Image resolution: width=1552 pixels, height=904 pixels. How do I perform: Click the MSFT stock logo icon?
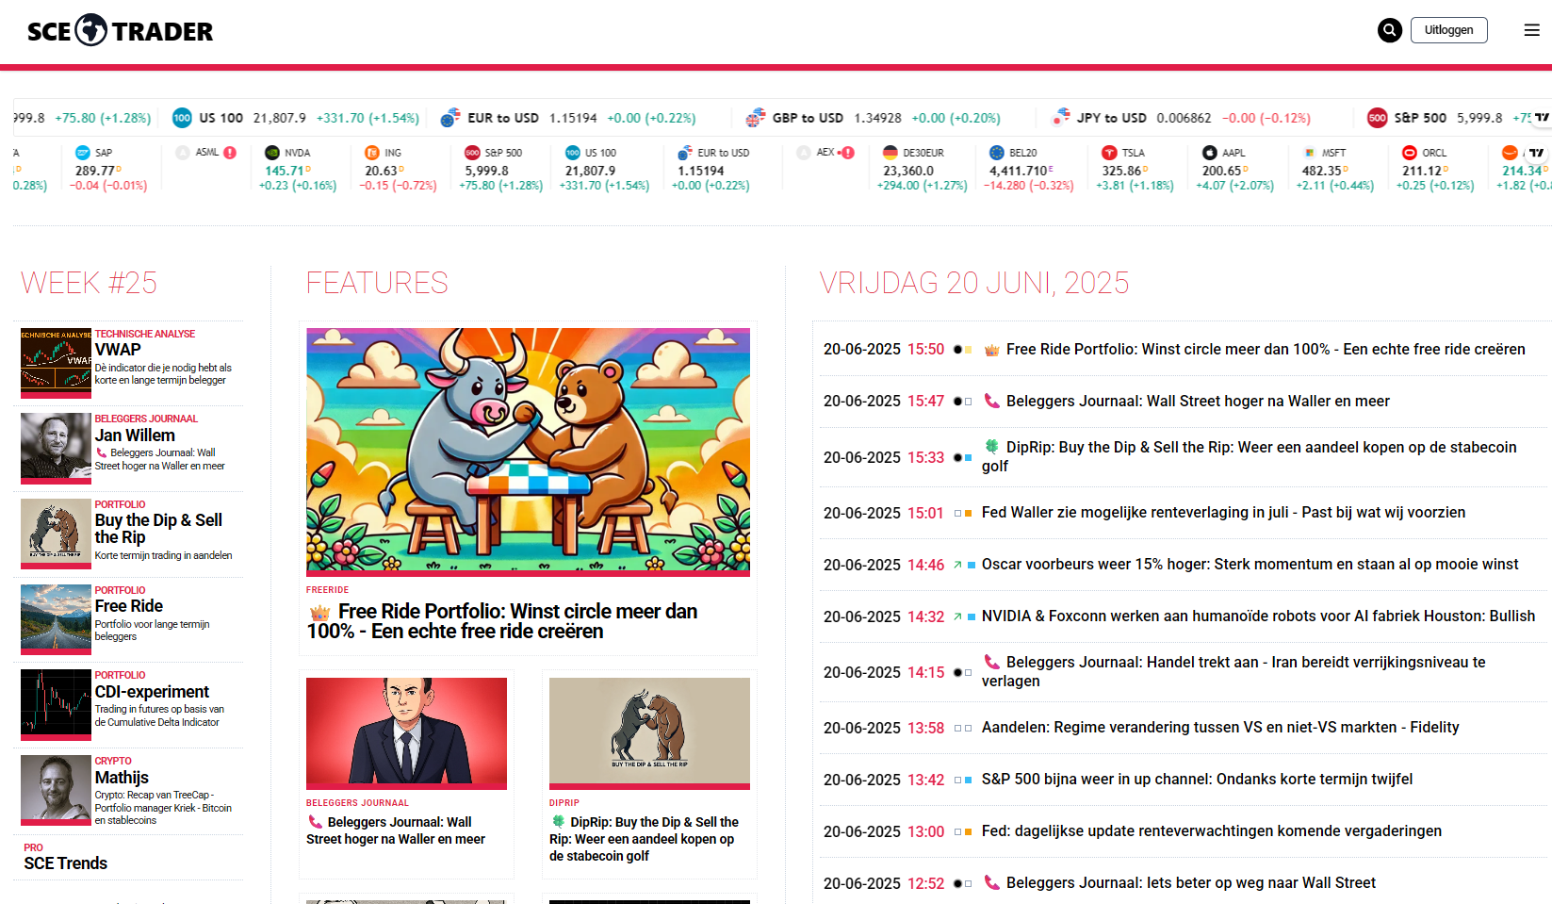[1310, 153]
